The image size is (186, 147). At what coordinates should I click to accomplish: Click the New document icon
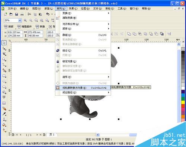[6, 14]
